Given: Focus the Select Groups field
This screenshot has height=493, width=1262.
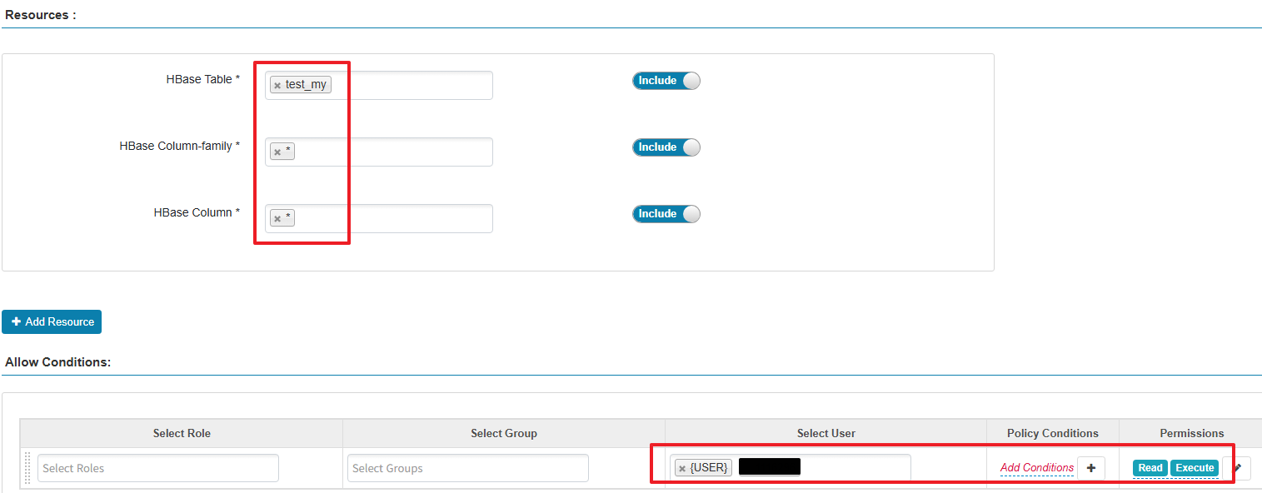Looking at the screenshot, I should coord(468,468).
